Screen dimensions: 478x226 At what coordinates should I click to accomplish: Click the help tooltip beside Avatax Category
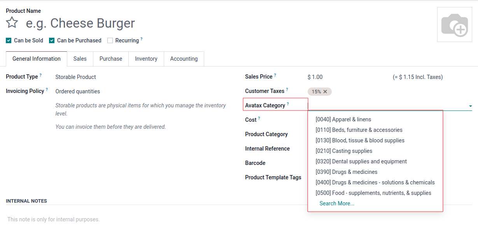(288, 103)
